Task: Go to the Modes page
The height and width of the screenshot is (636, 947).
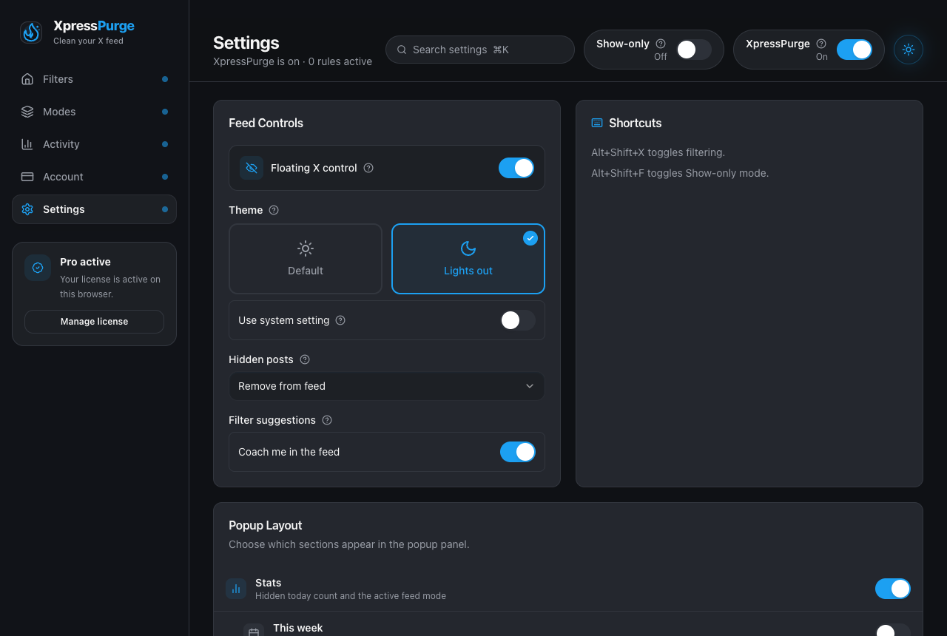Action: tap(94, 112)
